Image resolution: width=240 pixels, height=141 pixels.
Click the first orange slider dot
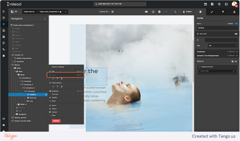119,51
